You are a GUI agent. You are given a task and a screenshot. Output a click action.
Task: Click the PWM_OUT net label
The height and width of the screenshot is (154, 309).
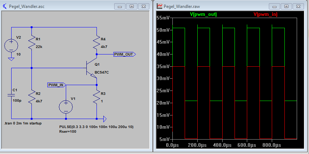[125, 54]
